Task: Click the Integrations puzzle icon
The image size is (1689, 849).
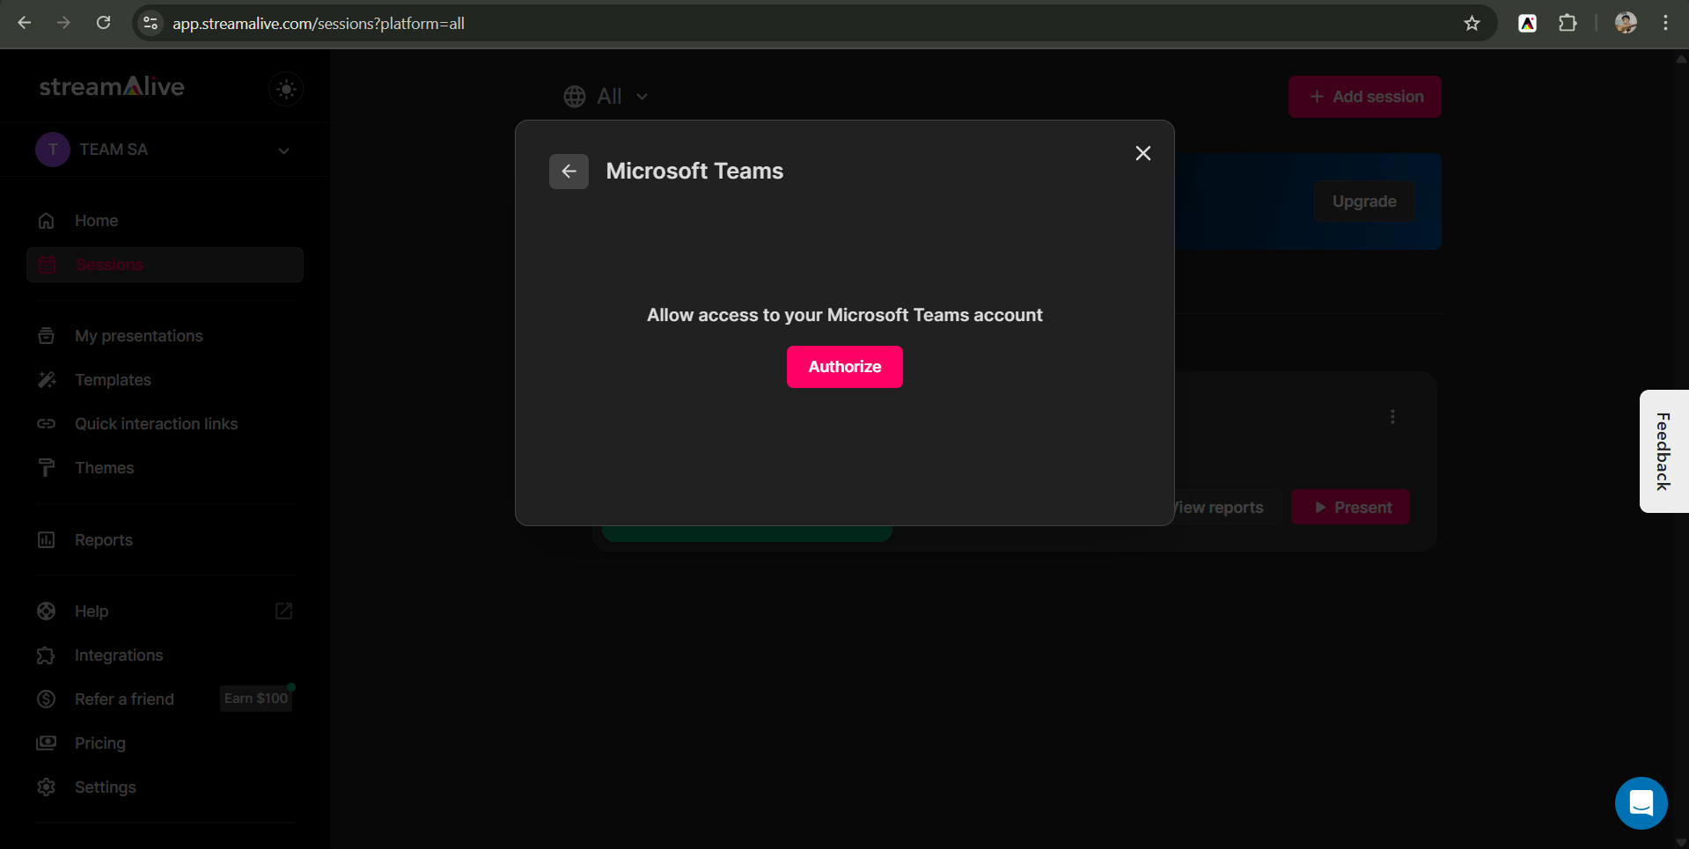Action: pos(47,655)
